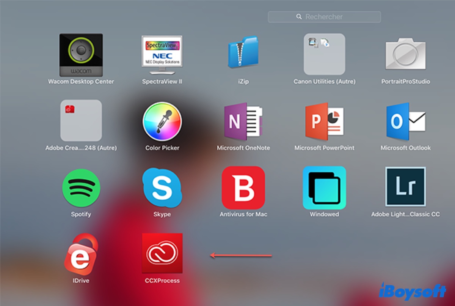Launch Adobe Lightroom Classic CC
Image resolution: width=455 pixels, height=306 pixels.
pos(405,187)
